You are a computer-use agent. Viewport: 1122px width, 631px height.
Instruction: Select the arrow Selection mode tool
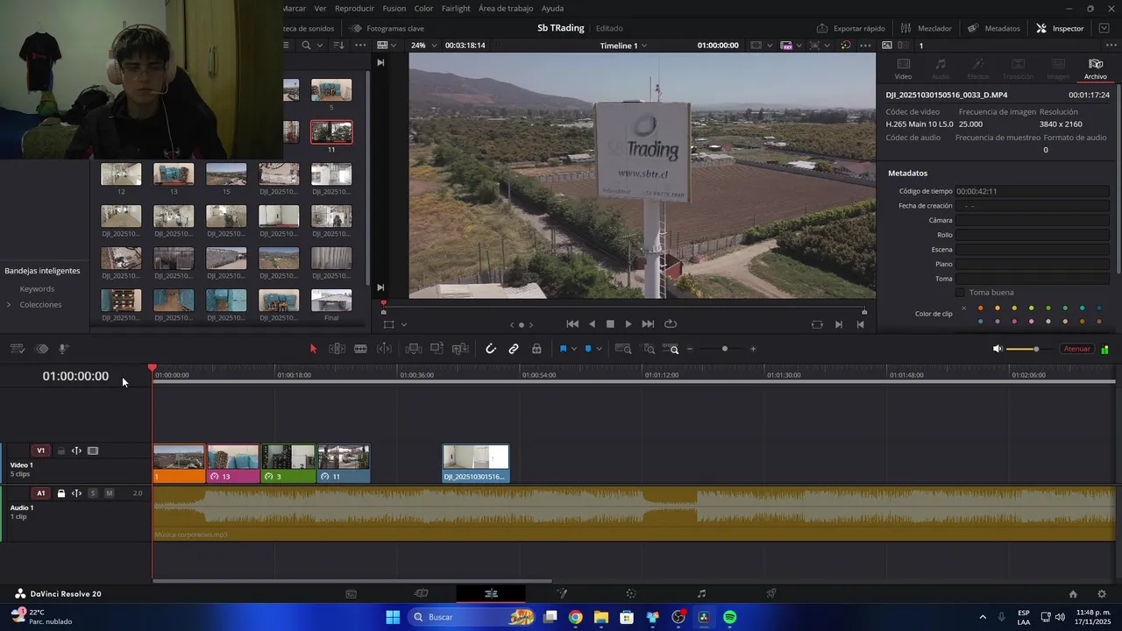(x=313, y=349)
